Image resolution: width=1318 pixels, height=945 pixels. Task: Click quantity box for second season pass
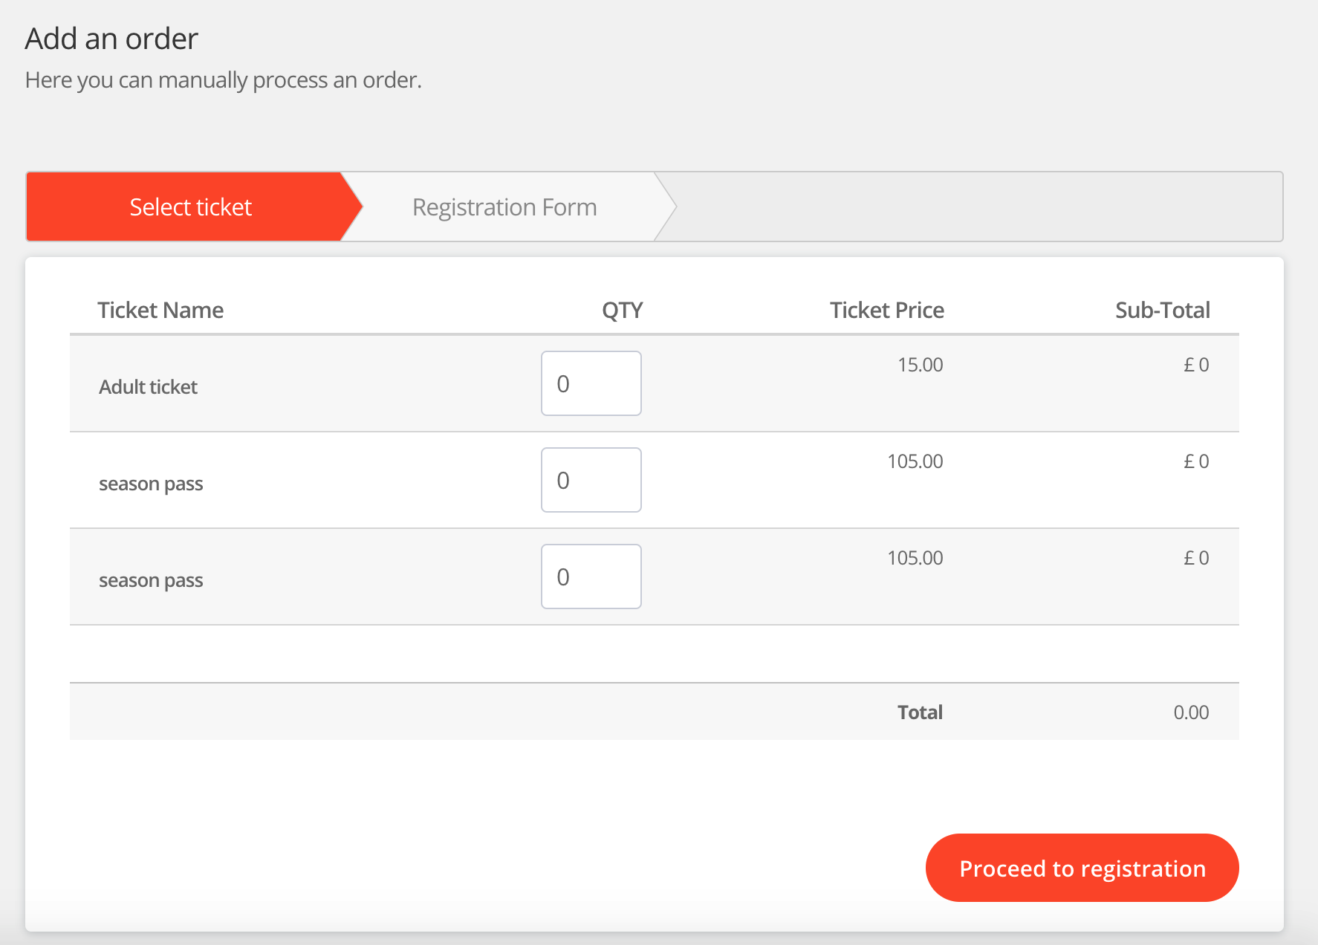(591, 577)
